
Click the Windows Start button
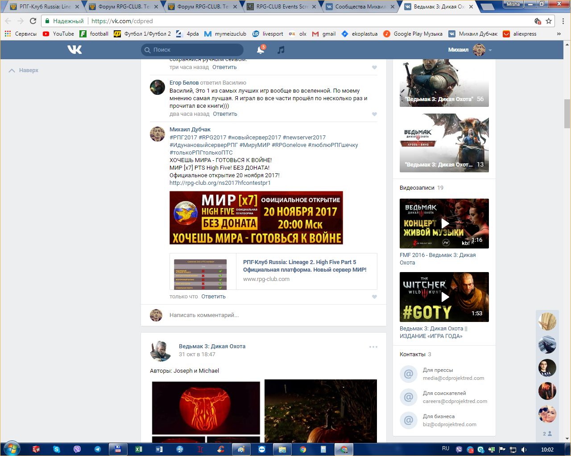[11, 449]
